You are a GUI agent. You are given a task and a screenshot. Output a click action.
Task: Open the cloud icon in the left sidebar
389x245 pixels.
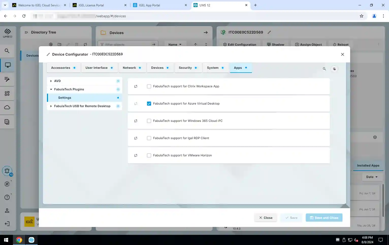[7, 107]
